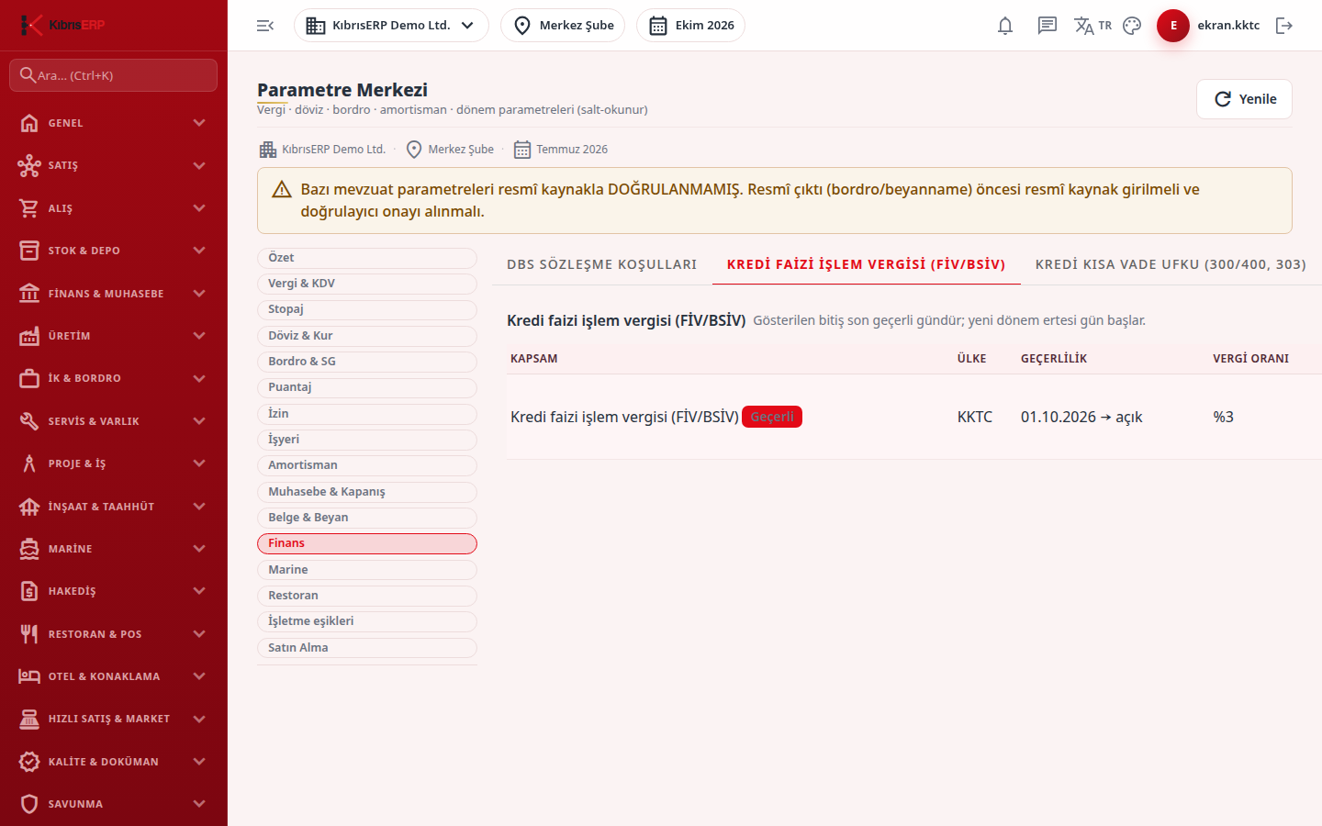Open the OTEL & KONAKLAMA bed icon
The width and height of the screenshot is (1322, 826).
click(x=29, y=676)
